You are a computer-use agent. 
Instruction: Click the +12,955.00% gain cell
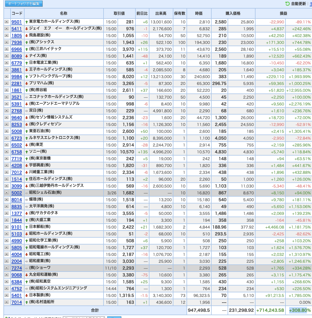[298, 90]
